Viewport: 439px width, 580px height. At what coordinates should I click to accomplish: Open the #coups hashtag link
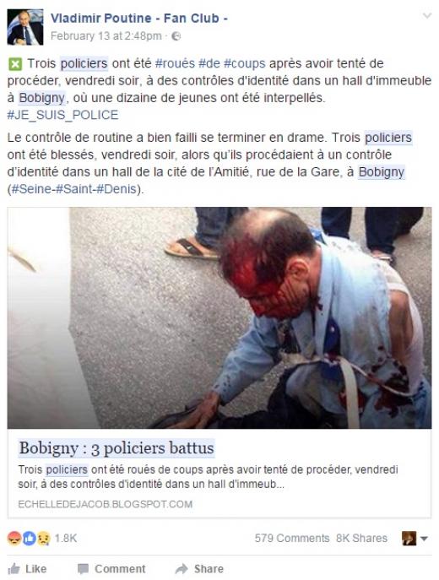(245, 63)
